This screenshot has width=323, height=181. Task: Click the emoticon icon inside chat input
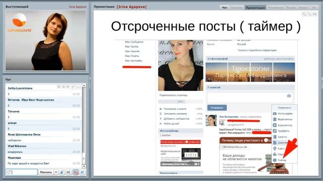9,172
